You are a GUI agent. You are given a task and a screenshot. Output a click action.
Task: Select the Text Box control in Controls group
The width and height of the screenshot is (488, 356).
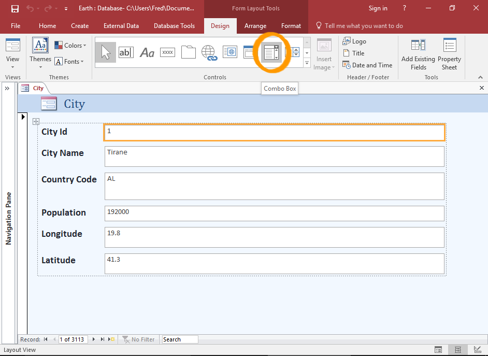point(126,52)
